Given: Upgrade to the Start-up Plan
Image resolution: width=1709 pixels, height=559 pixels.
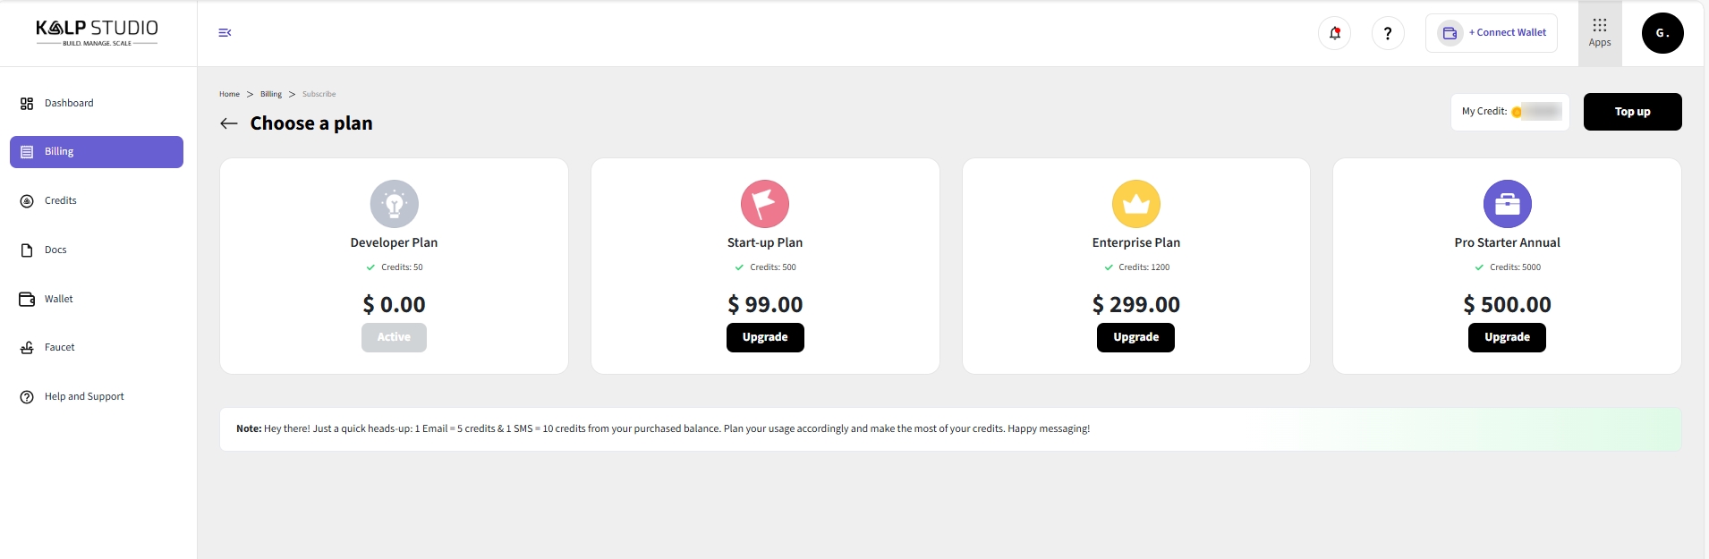Looking at the screenshot, I should click(765, 337).
